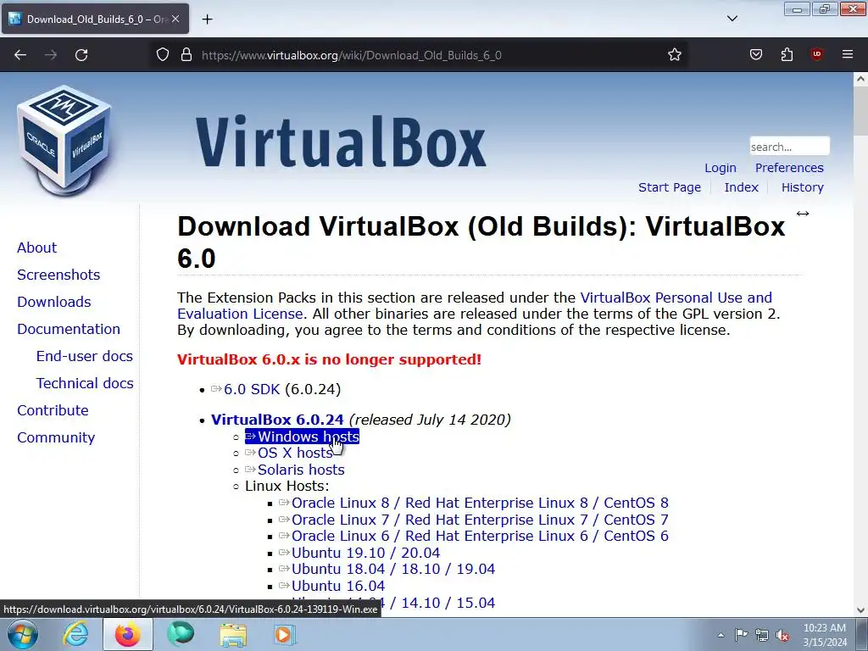Expand the list all tabs chevron
Screen dimensions: 868x651
tap(732, 19)
